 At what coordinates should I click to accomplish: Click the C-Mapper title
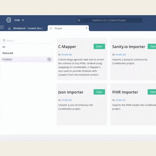67,47
